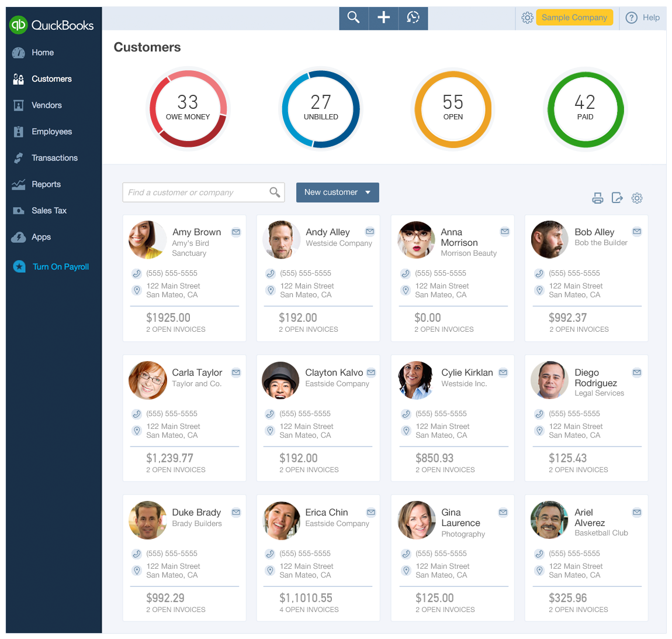Screen dimensions: 672x639
Task: Click Anna Morrison's envelope icon
Action: tap(505, 232)
